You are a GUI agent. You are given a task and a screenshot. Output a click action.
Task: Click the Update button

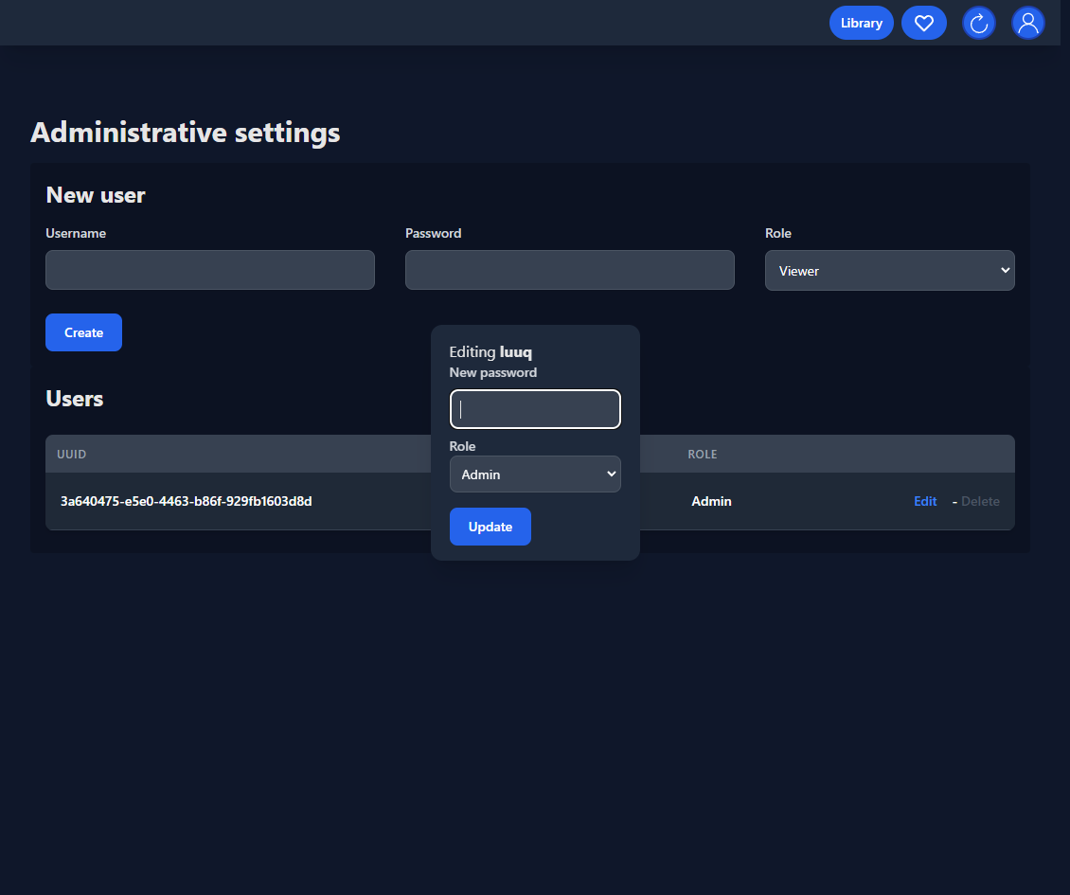[x=490, y=527]
